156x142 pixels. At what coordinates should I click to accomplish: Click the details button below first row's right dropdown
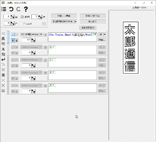click(x=102, y=40)
